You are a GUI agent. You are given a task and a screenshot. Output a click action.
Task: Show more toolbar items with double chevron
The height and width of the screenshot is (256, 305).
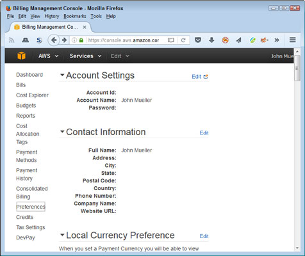pyautogui.click(x=277, y=40)
